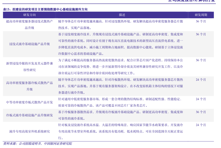Select the 浸没式液冷基础设施产品升级 project cell

pyautogui.click(x=29, y=44)
